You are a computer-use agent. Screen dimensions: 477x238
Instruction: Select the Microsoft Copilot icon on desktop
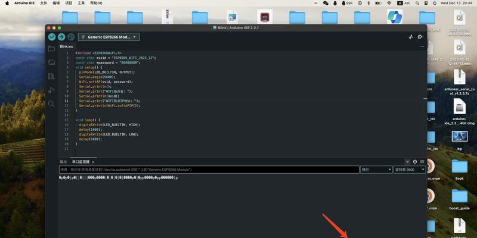395,17
